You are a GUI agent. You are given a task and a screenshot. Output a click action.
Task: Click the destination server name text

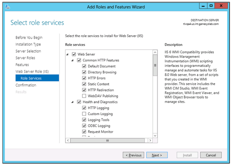click(x=201, y=24)
